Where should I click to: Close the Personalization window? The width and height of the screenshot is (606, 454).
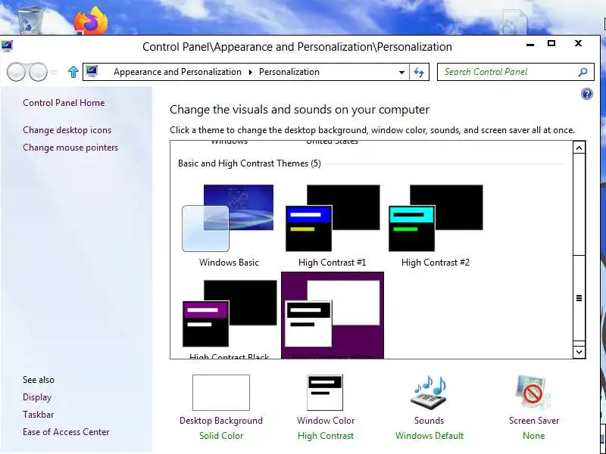pos(578,43)
